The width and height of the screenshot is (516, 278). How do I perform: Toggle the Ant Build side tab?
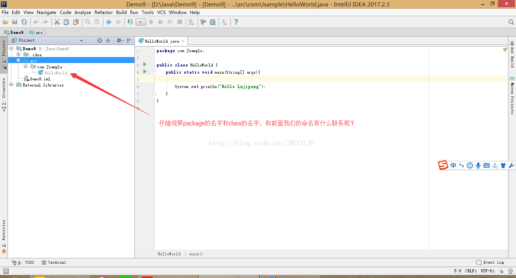tap(512, 54)
